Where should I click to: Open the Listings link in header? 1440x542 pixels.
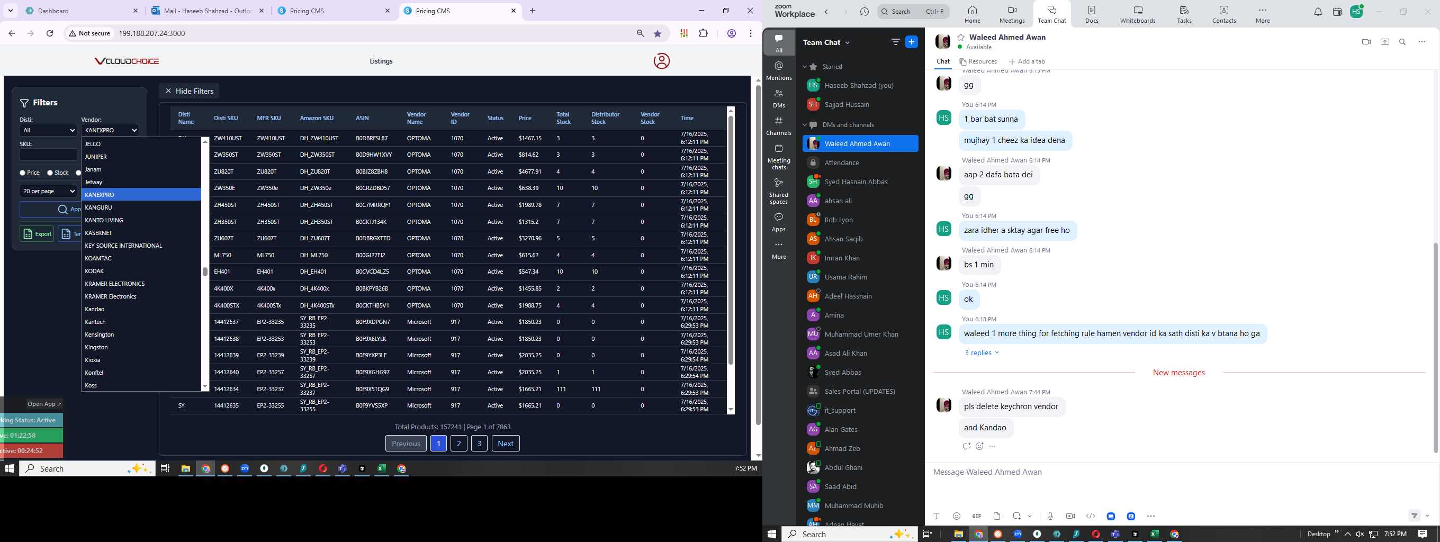coord(381,61)
